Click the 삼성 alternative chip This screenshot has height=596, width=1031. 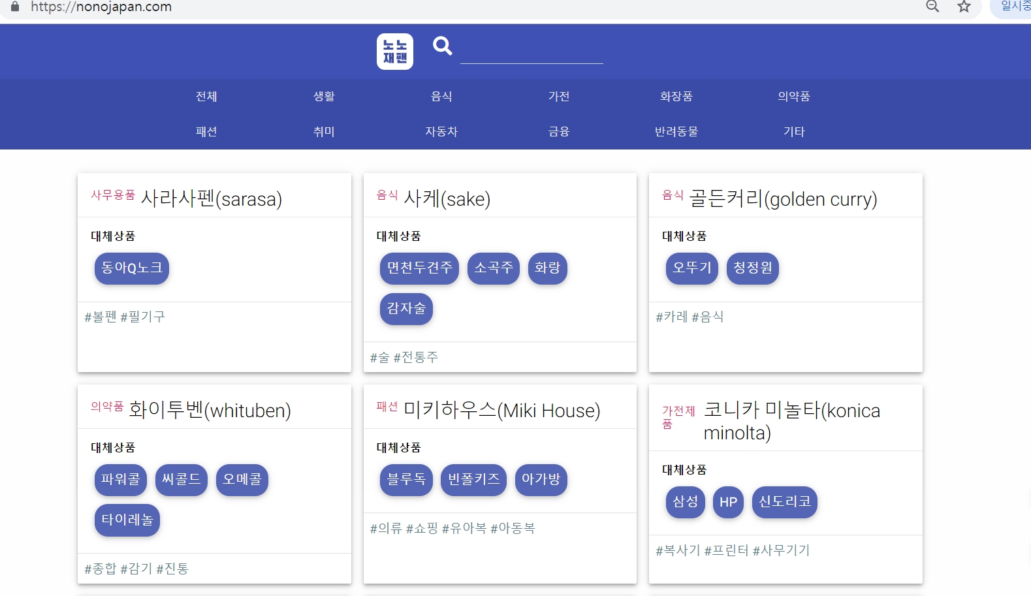(x=686, y=502)
